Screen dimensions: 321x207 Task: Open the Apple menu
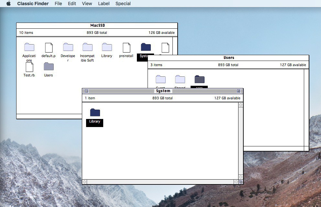(8, 4)
